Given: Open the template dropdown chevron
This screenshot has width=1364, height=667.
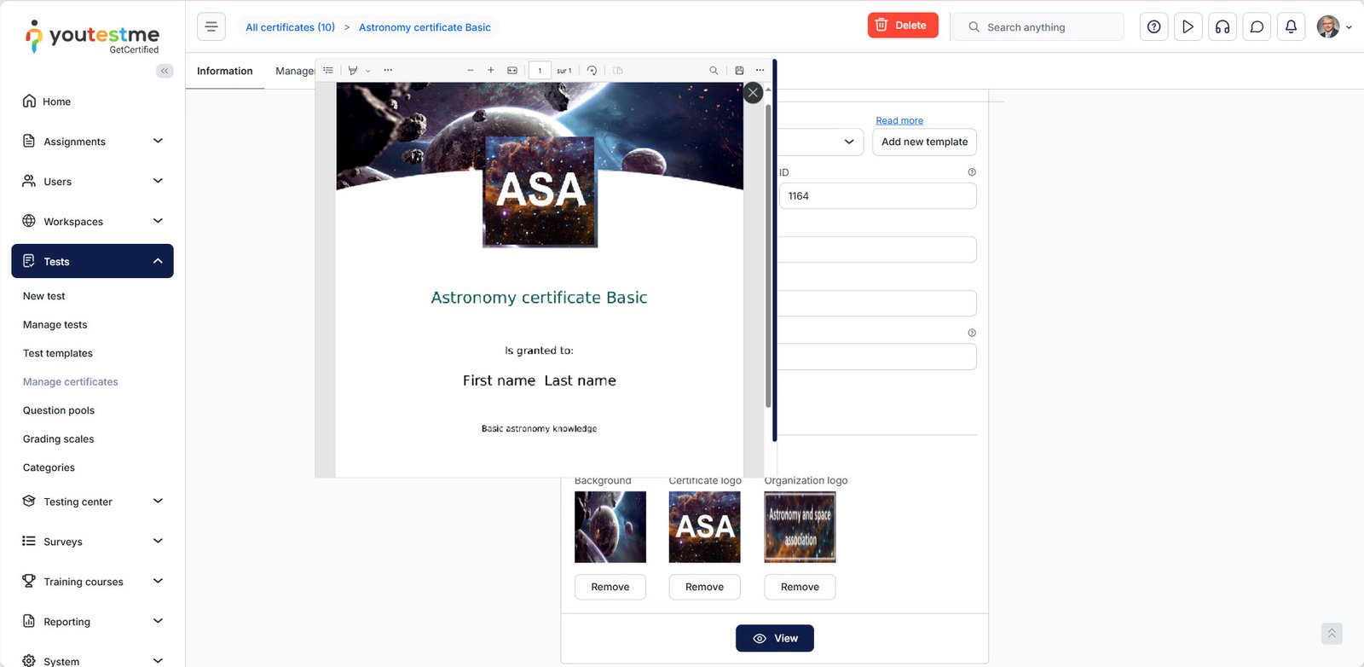Looking at the screenshot, I should [x=849, y=142].
